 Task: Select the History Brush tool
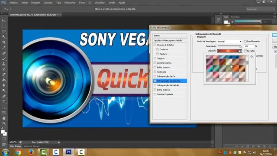[4, 69]
